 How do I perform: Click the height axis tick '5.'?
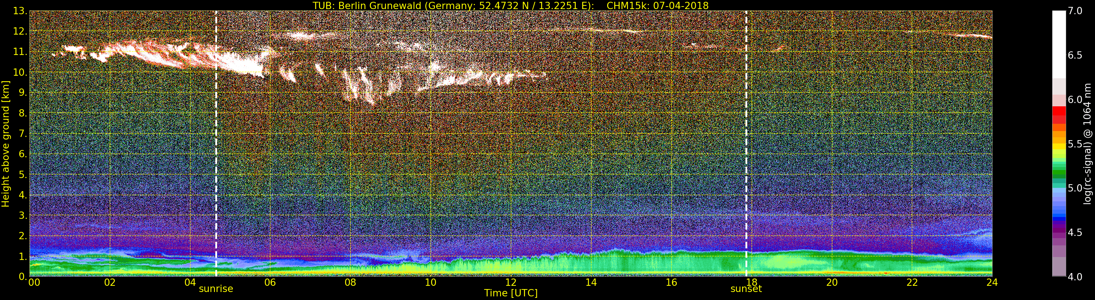click(23, 174)
